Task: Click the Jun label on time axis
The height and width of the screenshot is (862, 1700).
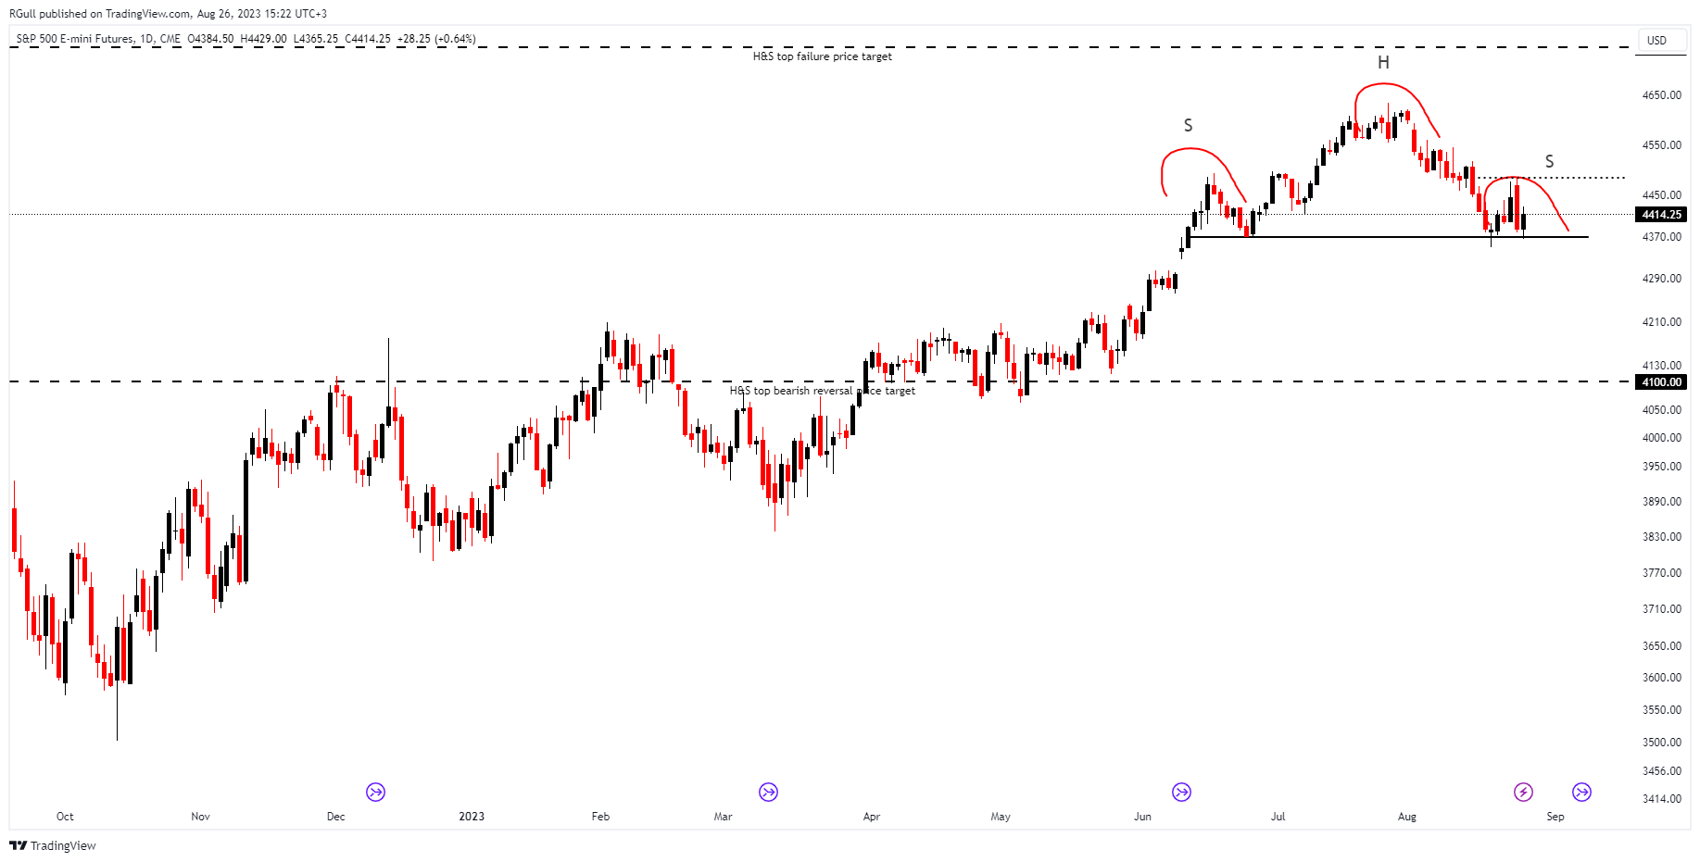Action: click(1142, 817)
